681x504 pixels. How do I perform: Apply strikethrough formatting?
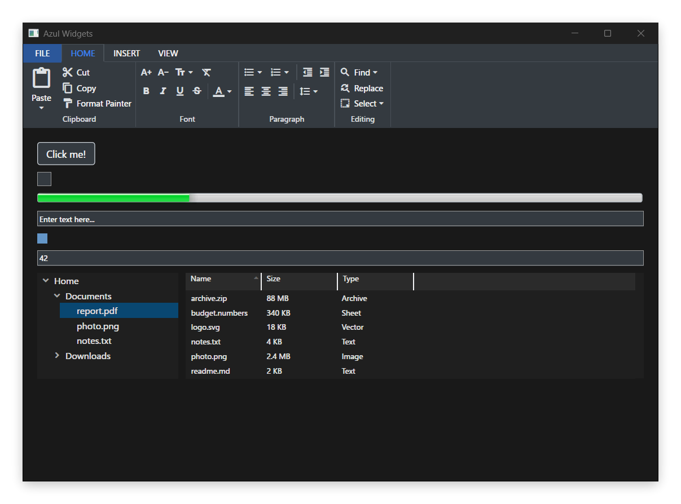pyautogui.click(x=197, y=91)
